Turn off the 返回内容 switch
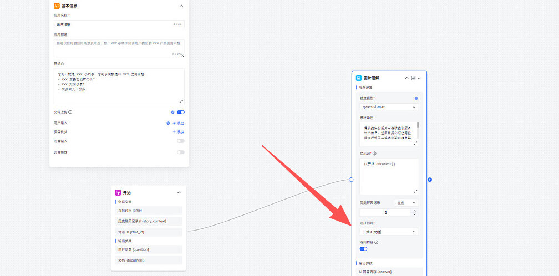Image resolution: width=559 pixels, height=276 pixels. (364, 249)
